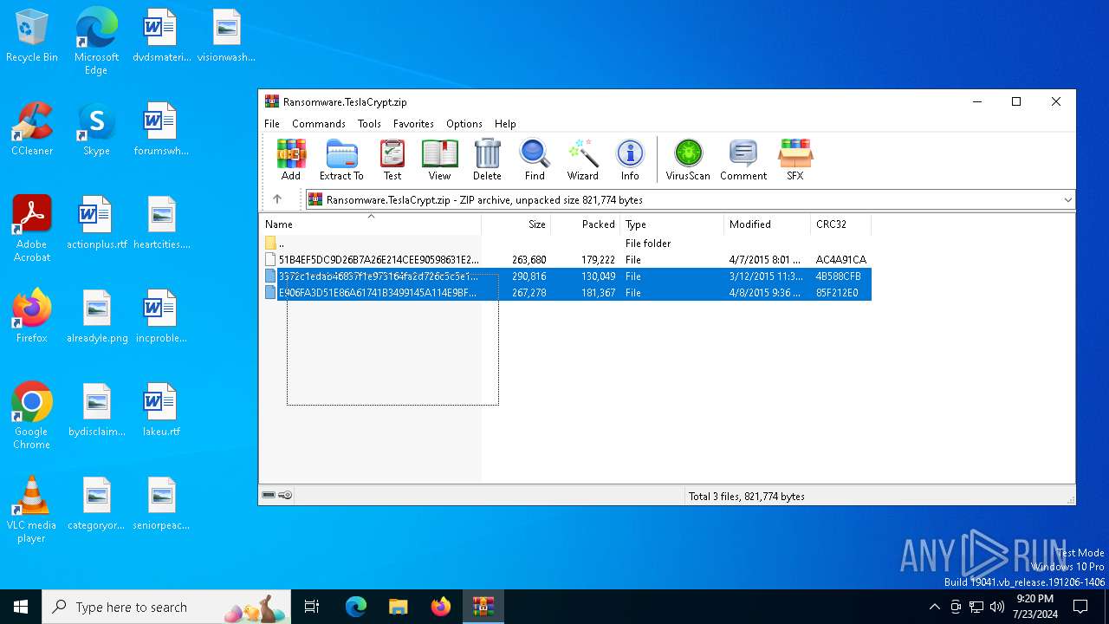The height and width of the screenshot is (624, 1109).
Task: Open the volume icon in system tray
Action: point(997,607)
